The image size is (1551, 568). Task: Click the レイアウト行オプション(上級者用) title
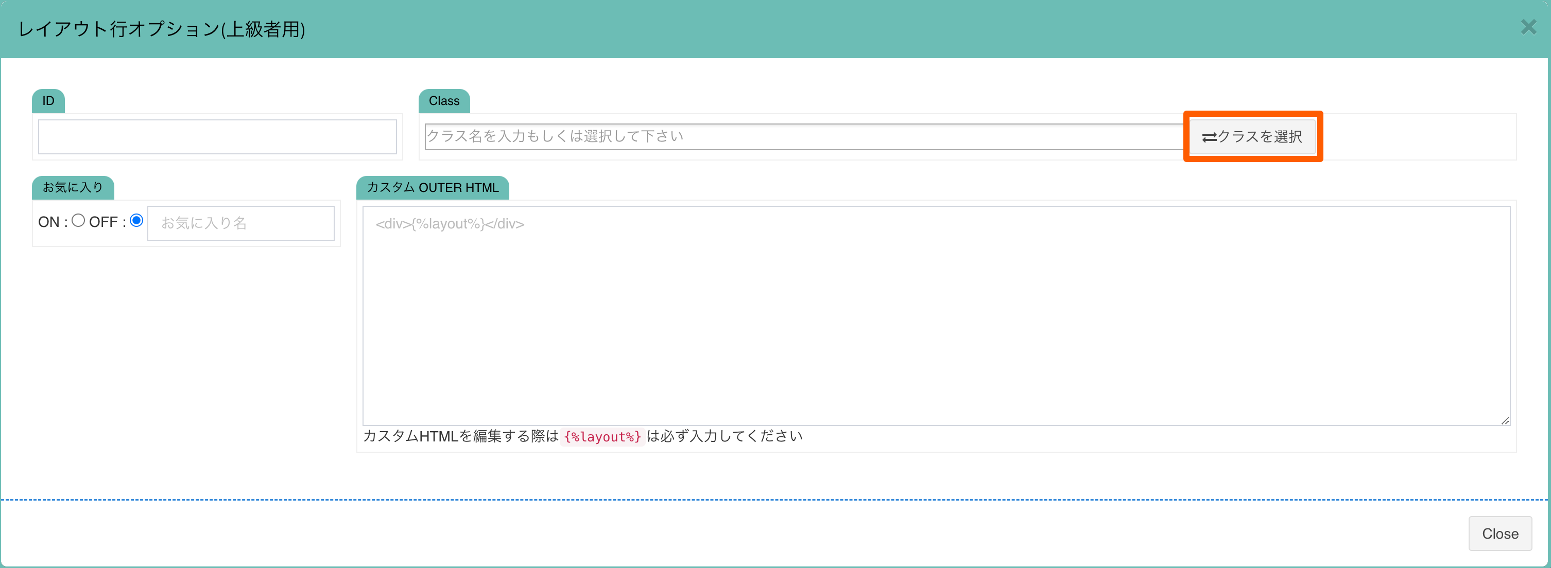(162, 29)
